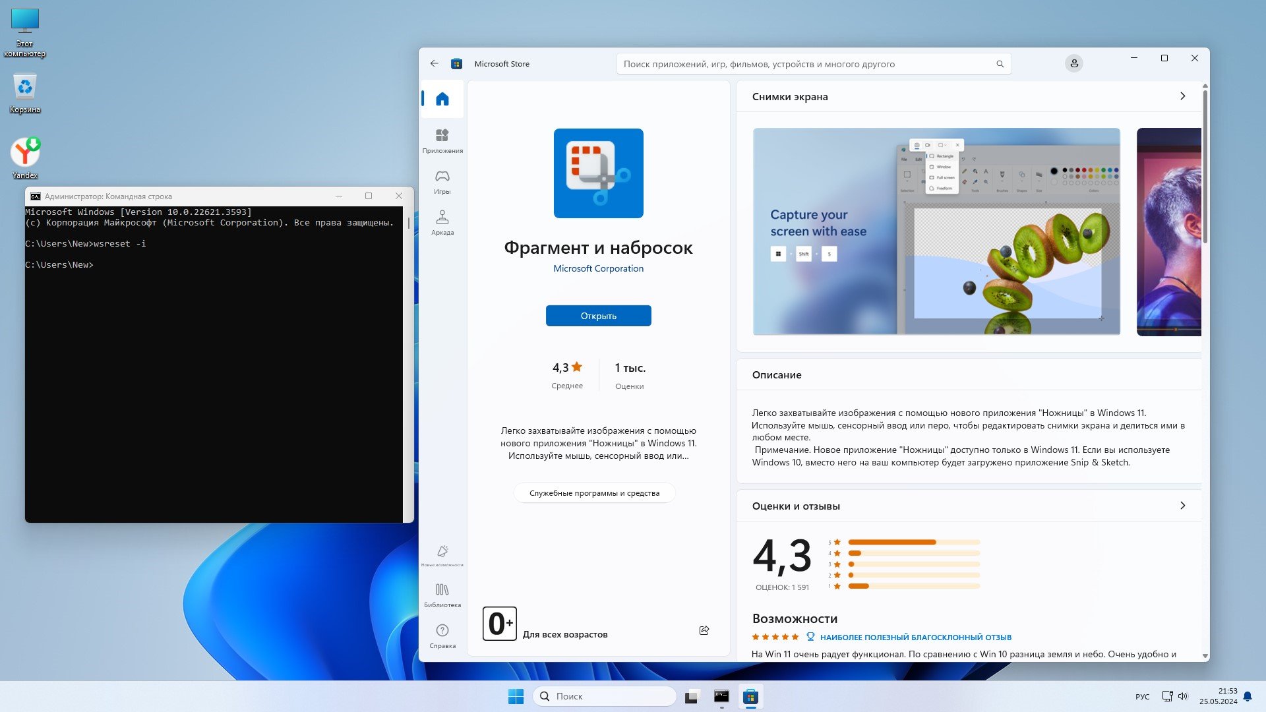Click the share icon beside age rating
The height and width of the screenshot is (712, 1266).
coord(704,630)
